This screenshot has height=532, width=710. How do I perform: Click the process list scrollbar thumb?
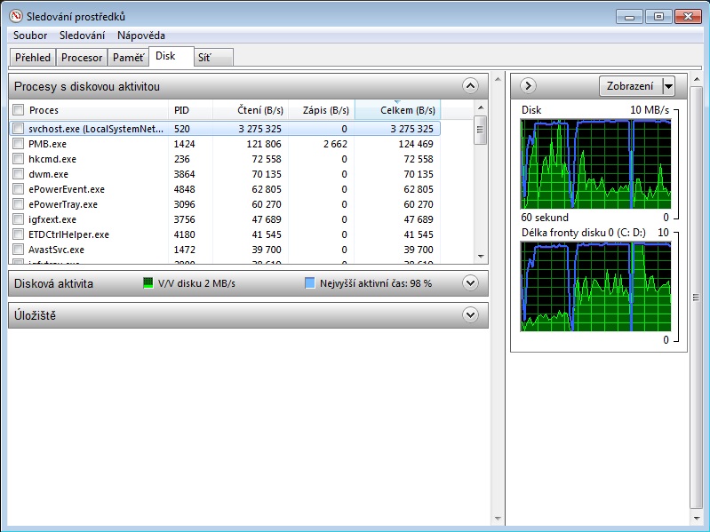click(x=481, y=130)
